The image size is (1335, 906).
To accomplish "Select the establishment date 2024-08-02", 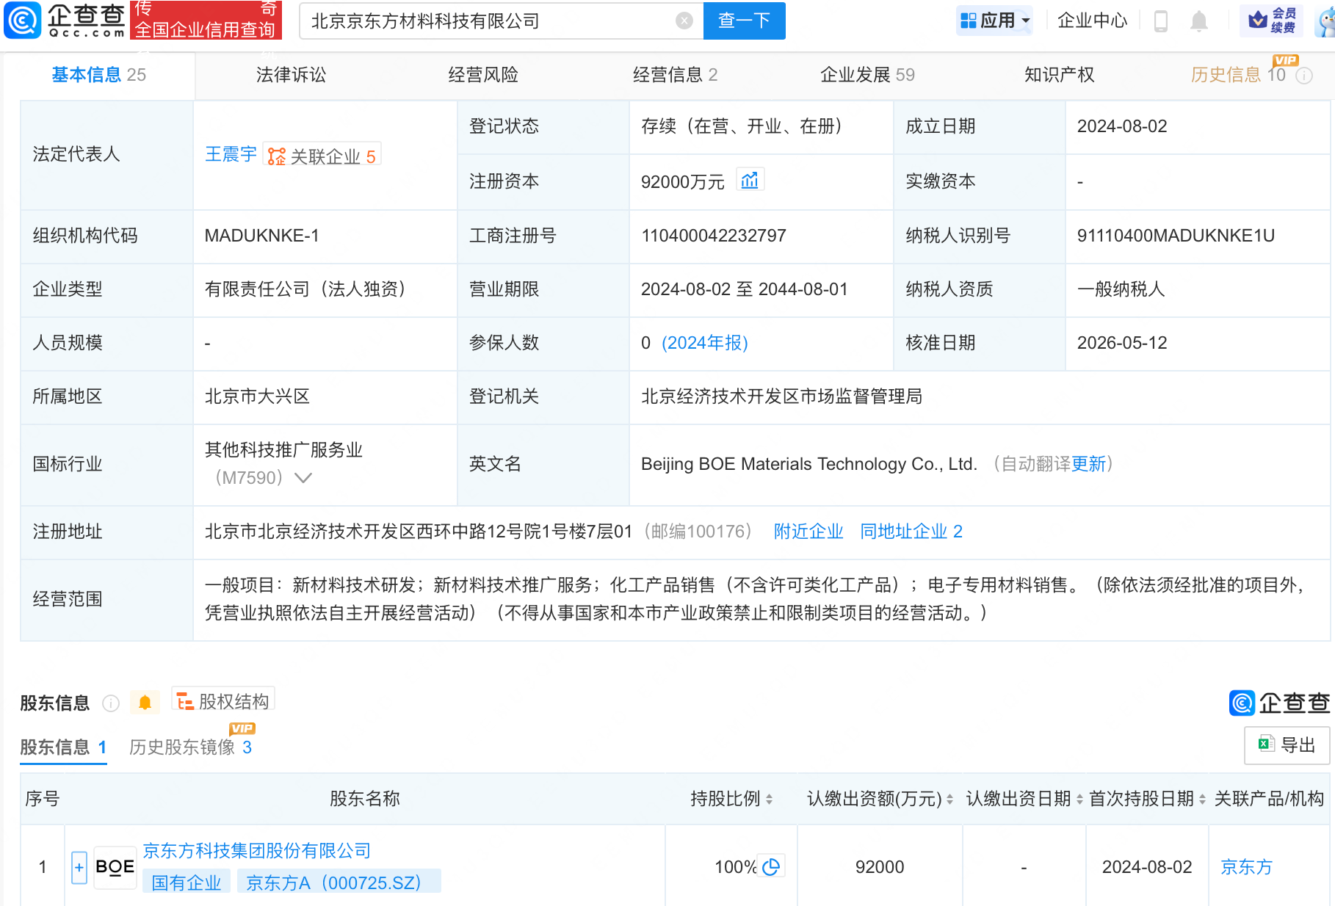I will coord(1122,126).
